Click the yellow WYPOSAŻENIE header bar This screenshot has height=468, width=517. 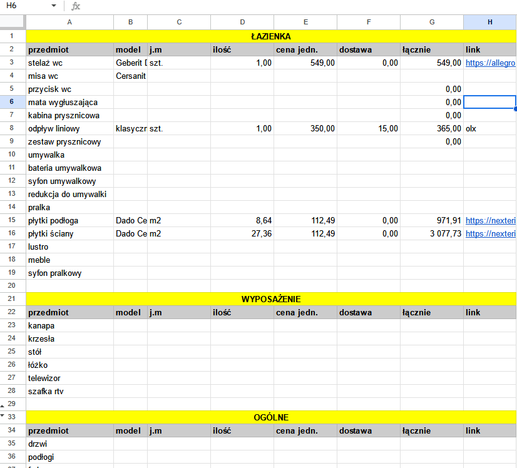pyautogui.click(x=270, y=299)
